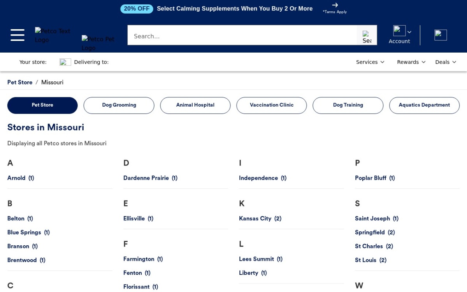
Task: Submit search with the Search icon button
Action: pos(367,35)
